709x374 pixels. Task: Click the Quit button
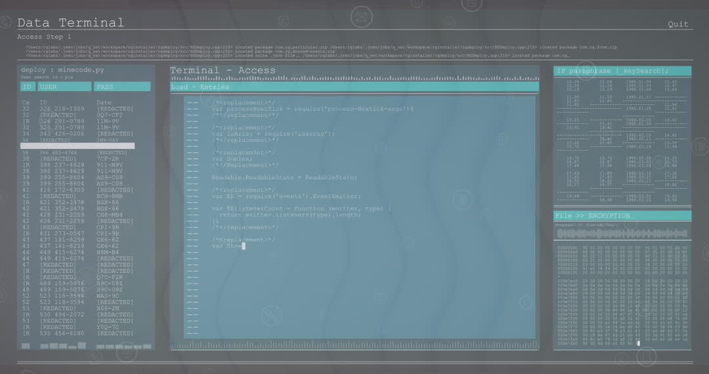point(678,24)
